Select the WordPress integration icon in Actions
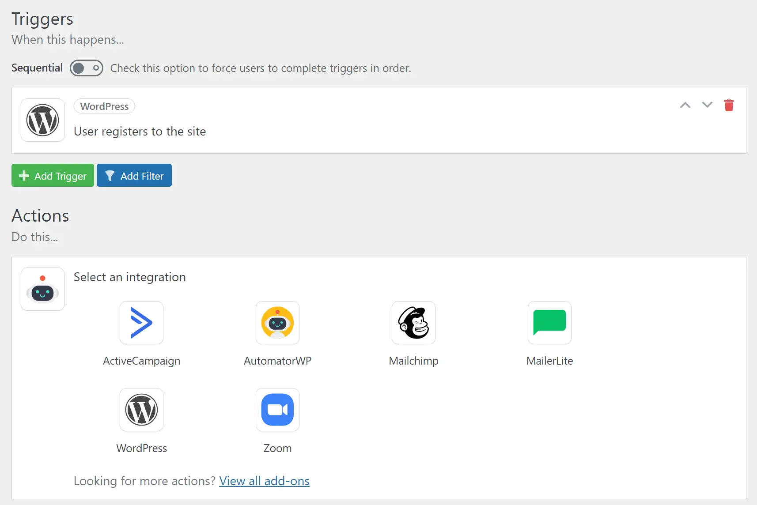The height and width of the screenshot is (505, 757). [x=141, y=410]
